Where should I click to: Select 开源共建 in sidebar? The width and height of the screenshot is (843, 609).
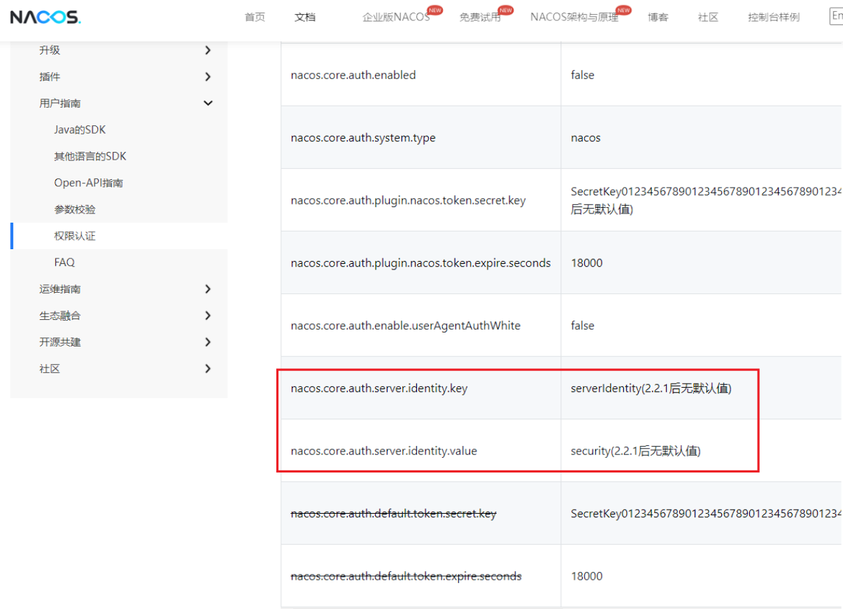click(x=60, y=342)
